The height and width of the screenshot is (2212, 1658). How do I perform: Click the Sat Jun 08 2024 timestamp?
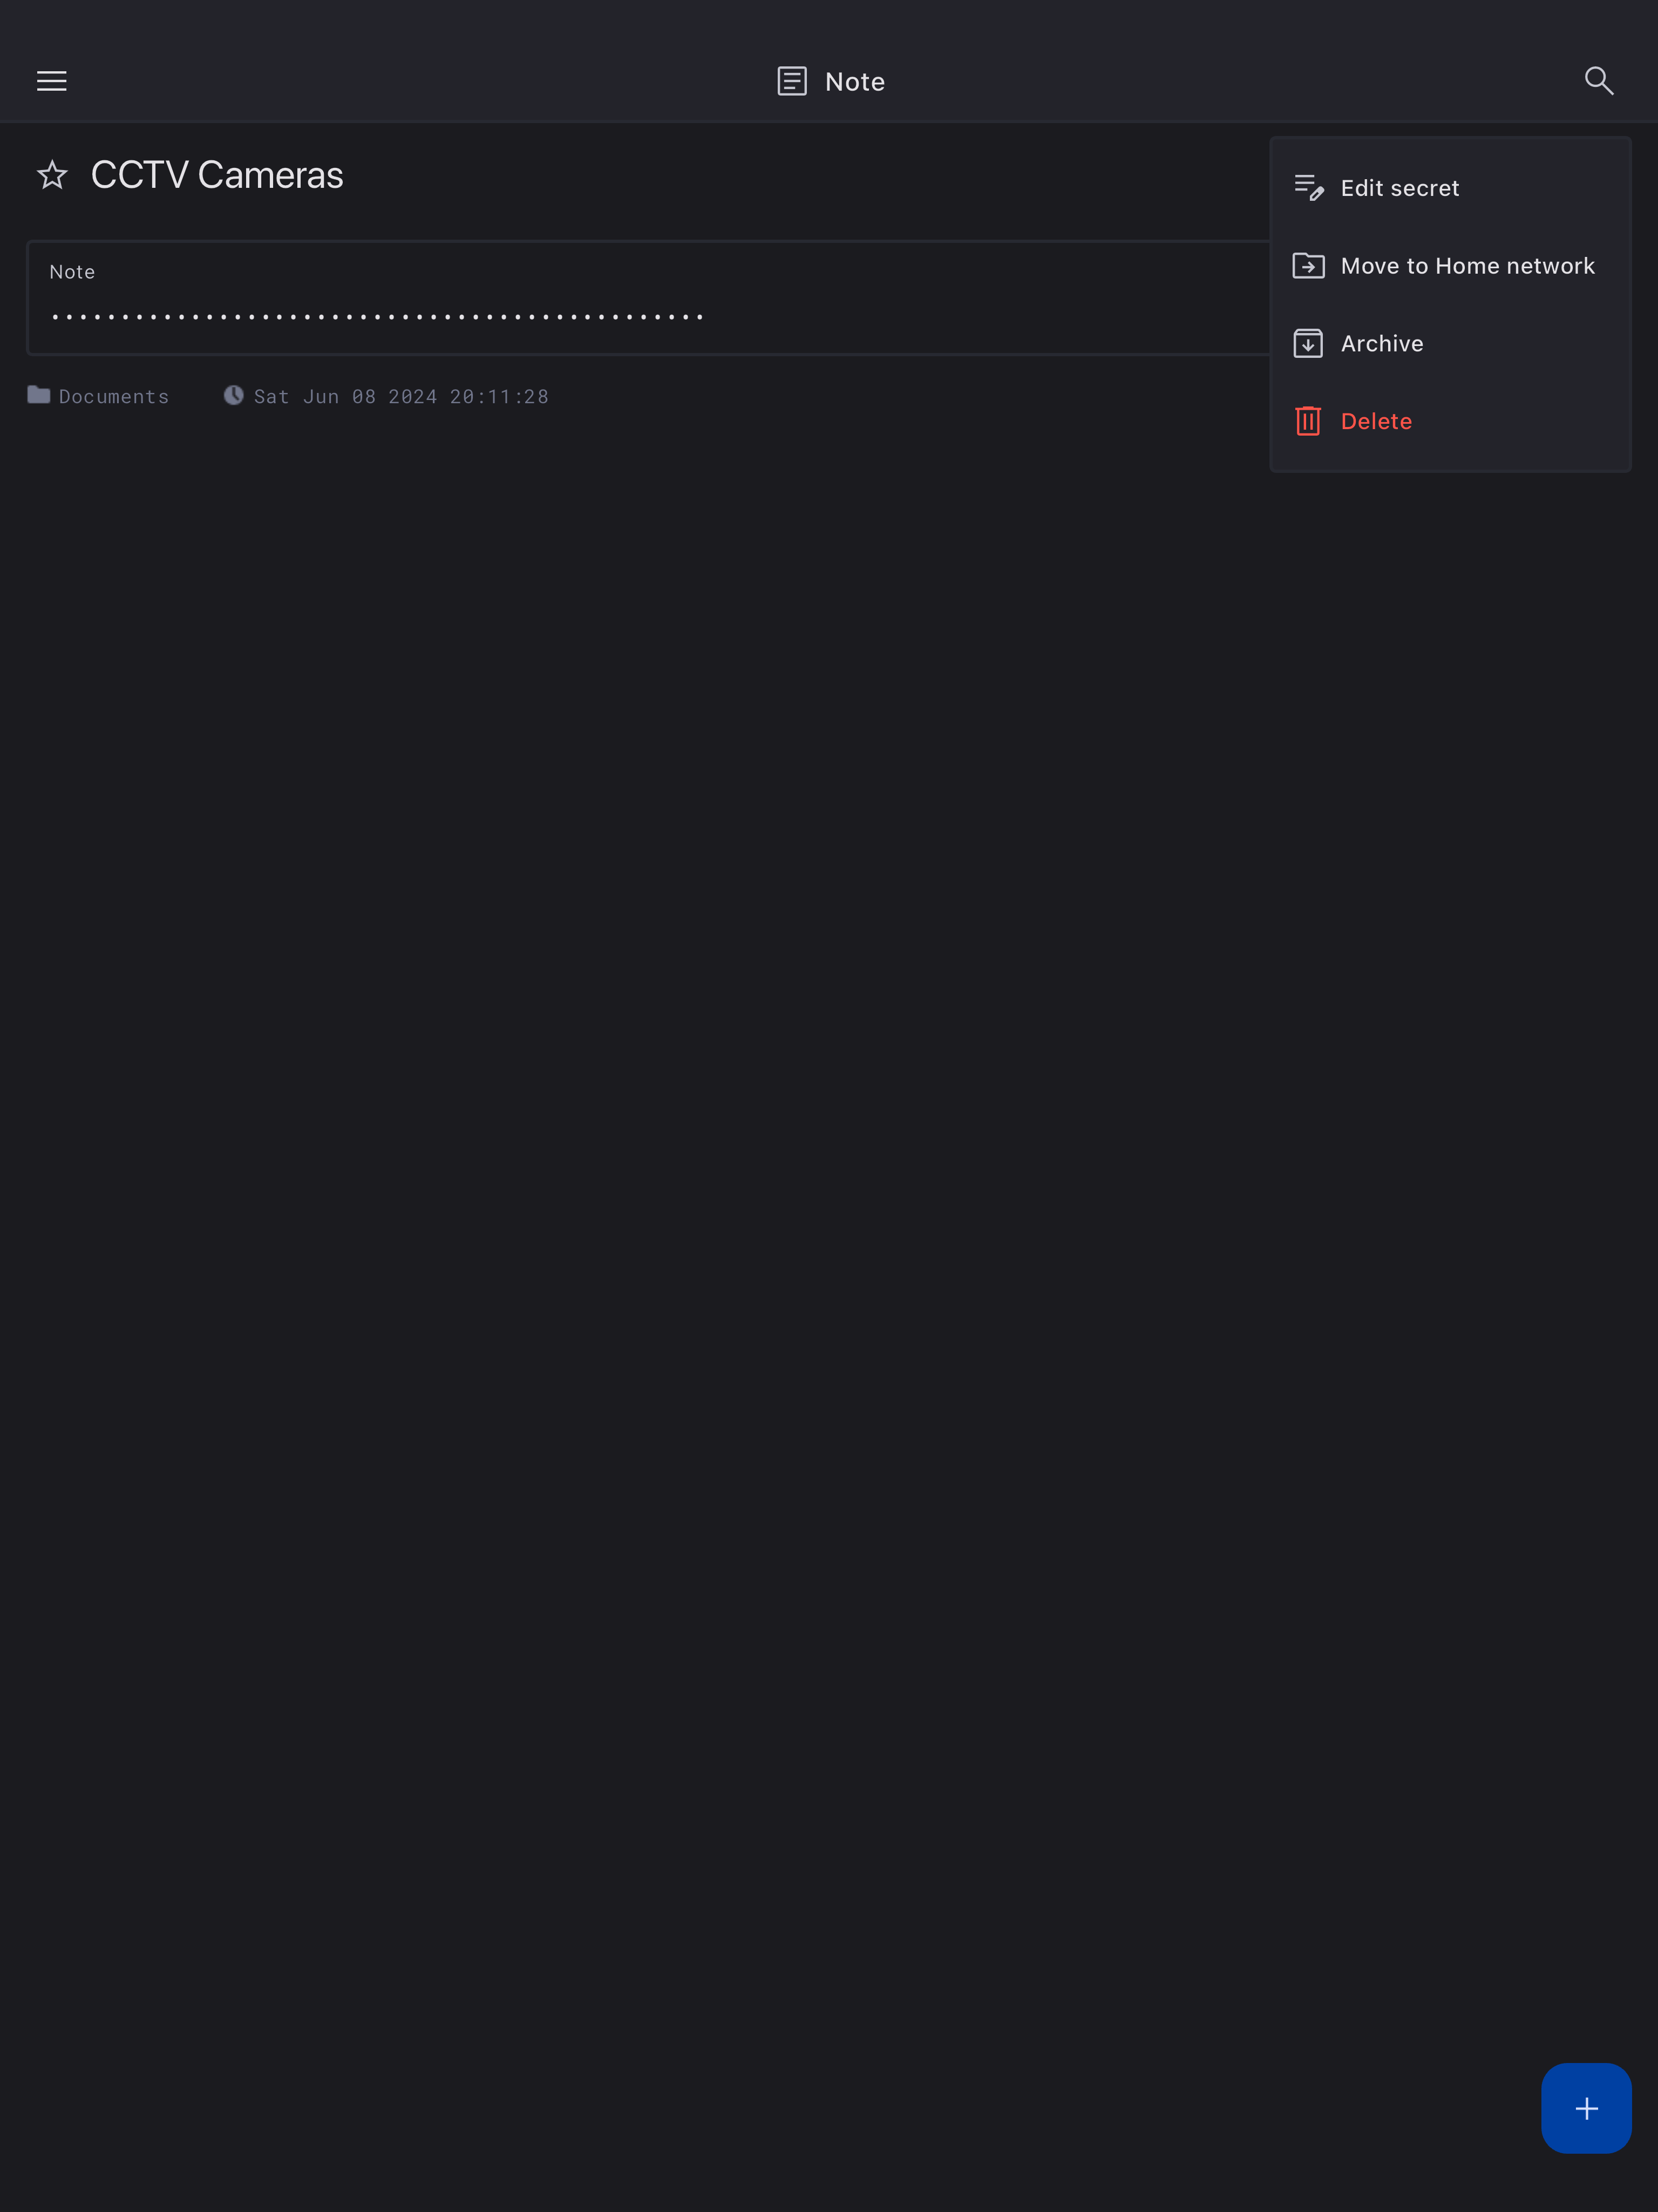point(401,397)
